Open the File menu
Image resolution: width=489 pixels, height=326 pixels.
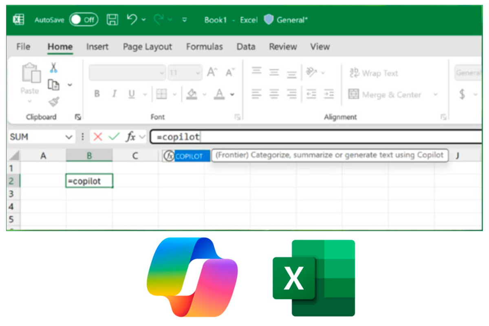[x=23, y=47]
